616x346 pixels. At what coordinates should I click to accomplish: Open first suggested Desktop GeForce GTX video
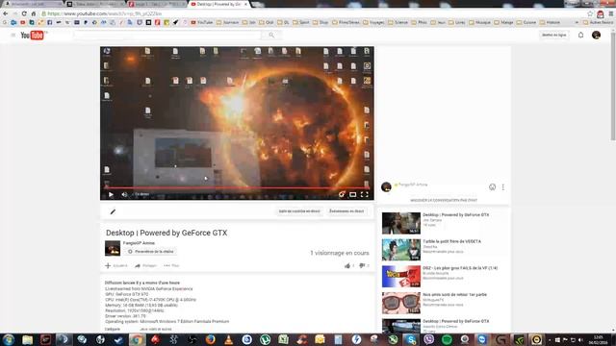coord(455,215)
